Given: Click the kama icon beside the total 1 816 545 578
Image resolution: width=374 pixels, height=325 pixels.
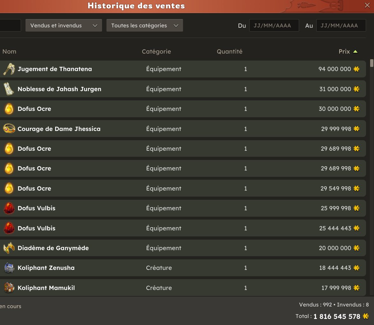Looking at the screenshot, I should point(366,316).
